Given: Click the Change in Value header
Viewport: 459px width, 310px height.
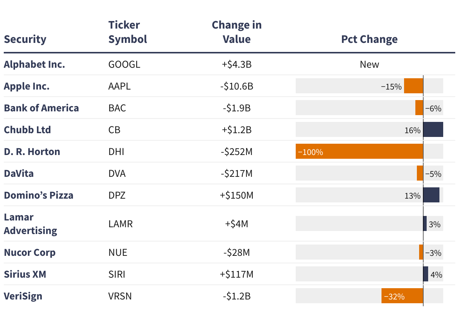Looking at the screenshot, I should [x=237, y=32].
